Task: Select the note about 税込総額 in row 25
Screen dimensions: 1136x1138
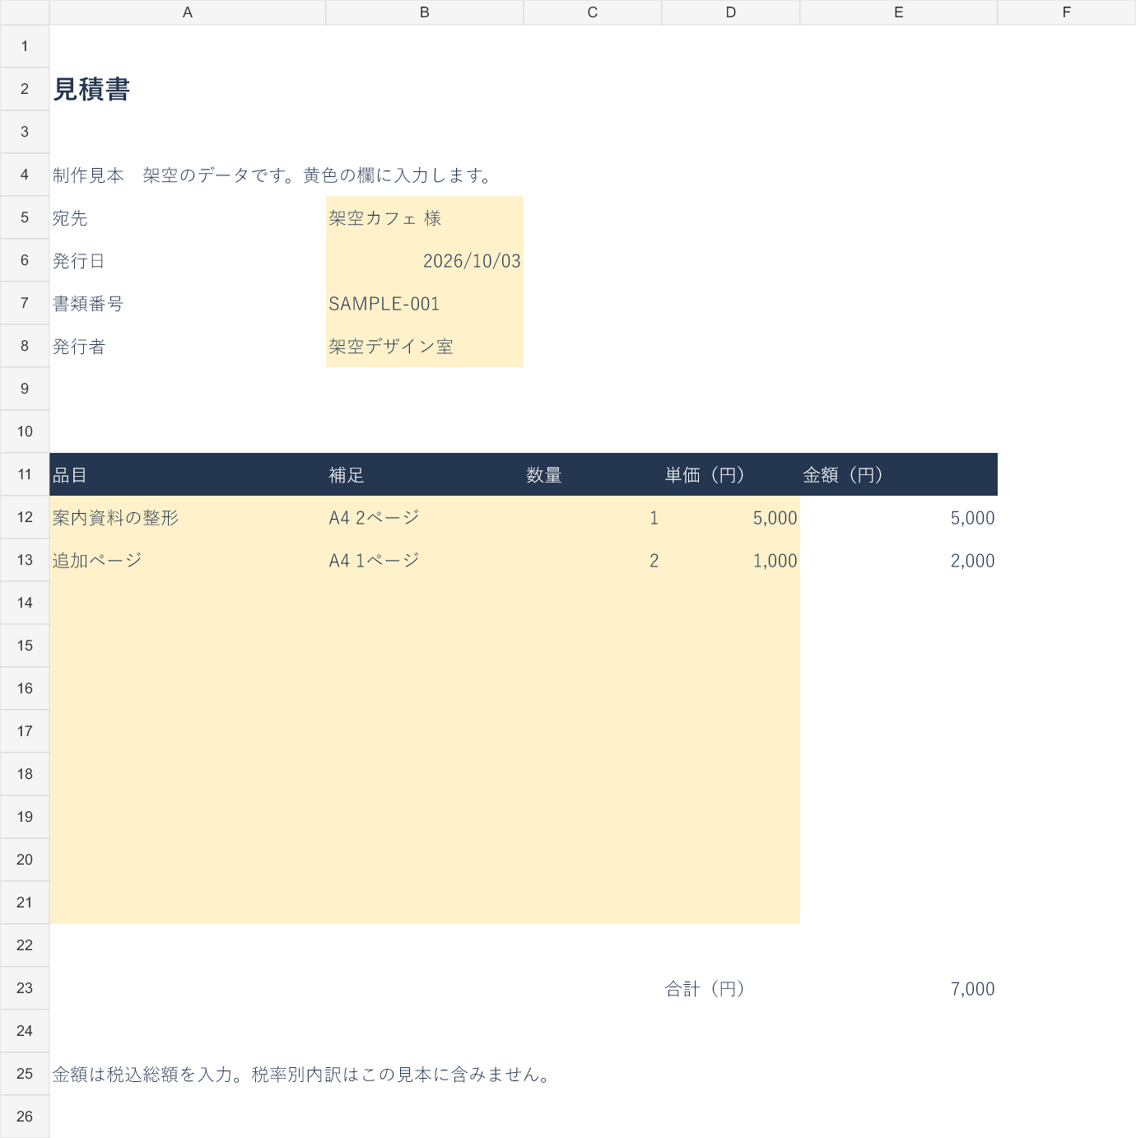Action: pos(301,1074)
